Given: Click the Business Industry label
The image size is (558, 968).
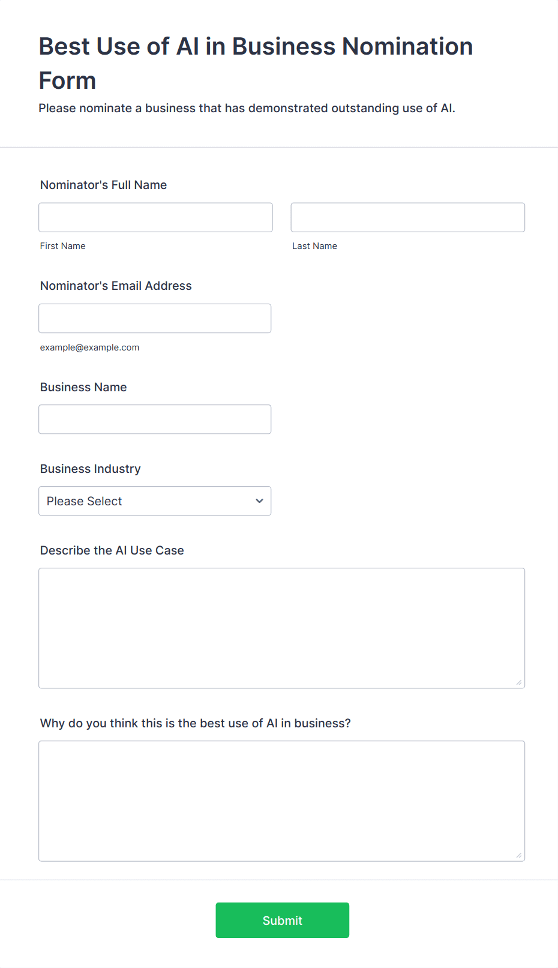Looking at the screenshot, I should click(90, 469).
